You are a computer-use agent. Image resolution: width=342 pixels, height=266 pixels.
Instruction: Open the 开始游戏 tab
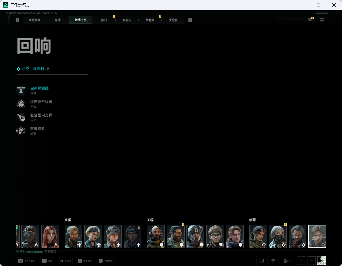tap(34, 20)
